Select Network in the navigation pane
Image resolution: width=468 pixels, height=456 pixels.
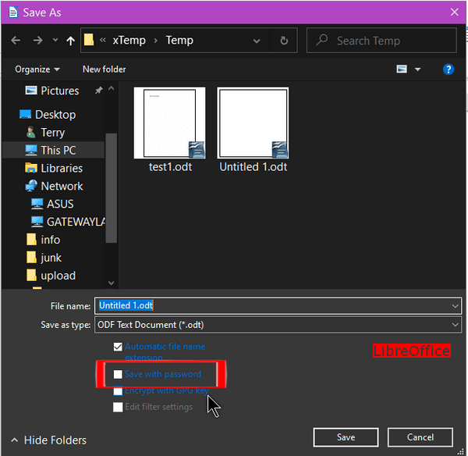[62, 186]
